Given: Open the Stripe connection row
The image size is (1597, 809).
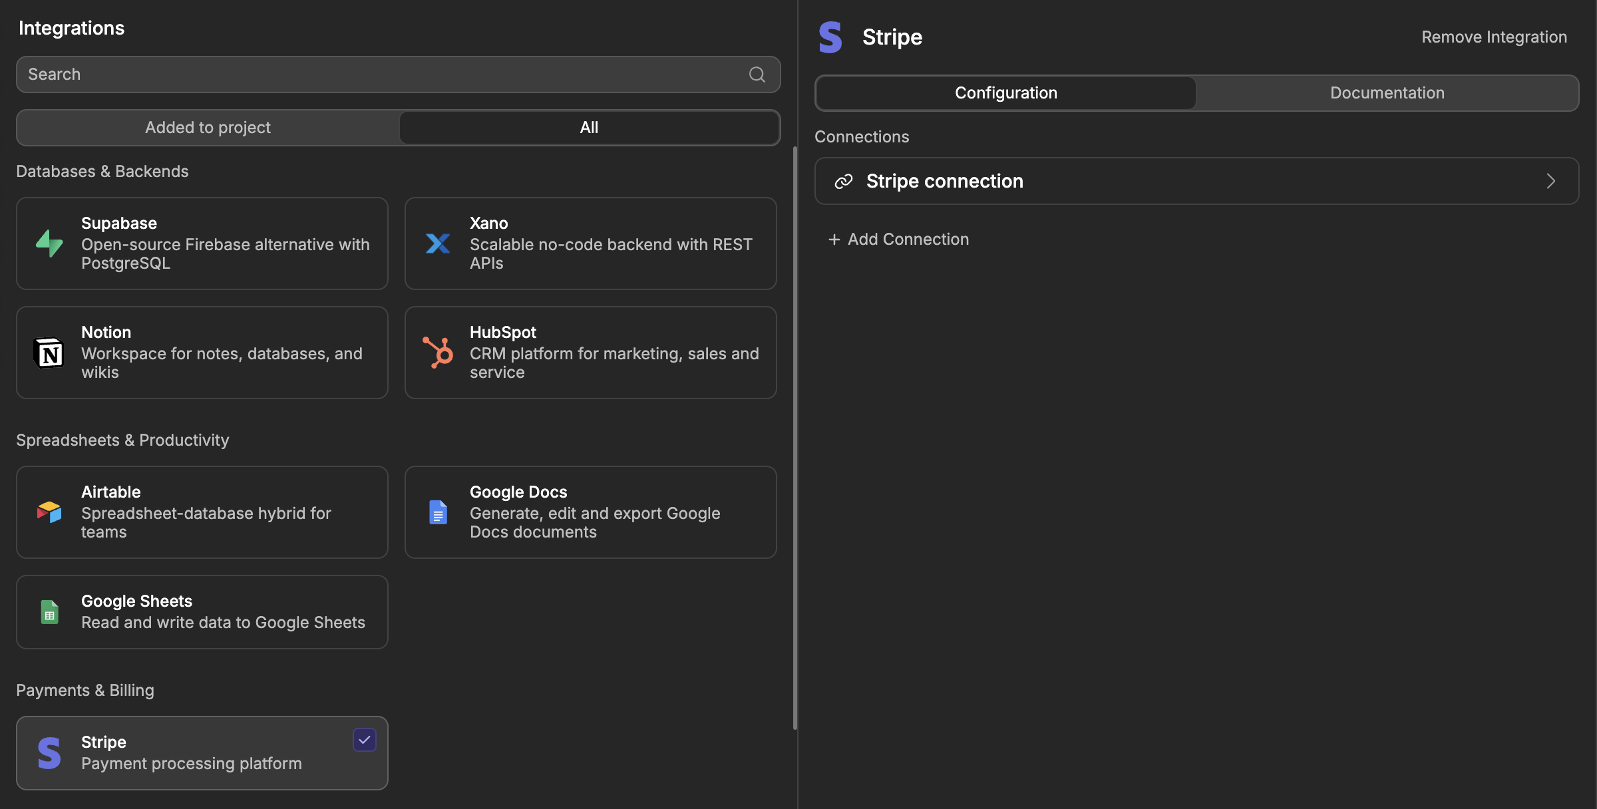Looking at the screenshot, I should pyautogui.click(x=1196, y=181).
